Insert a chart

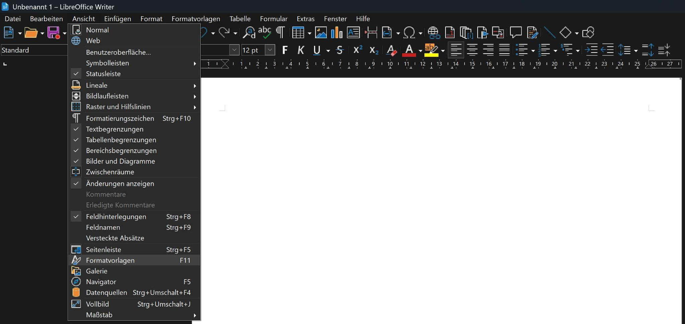(x=336, y=32)
